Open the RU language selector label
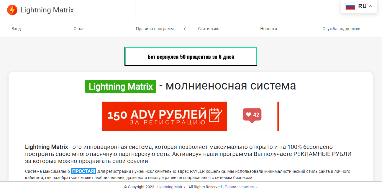The height and width of the screenshot is (192, 382). coord(362,6)
